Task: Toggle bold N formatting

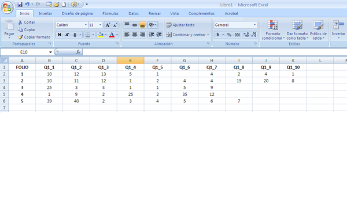Action: 60,35
